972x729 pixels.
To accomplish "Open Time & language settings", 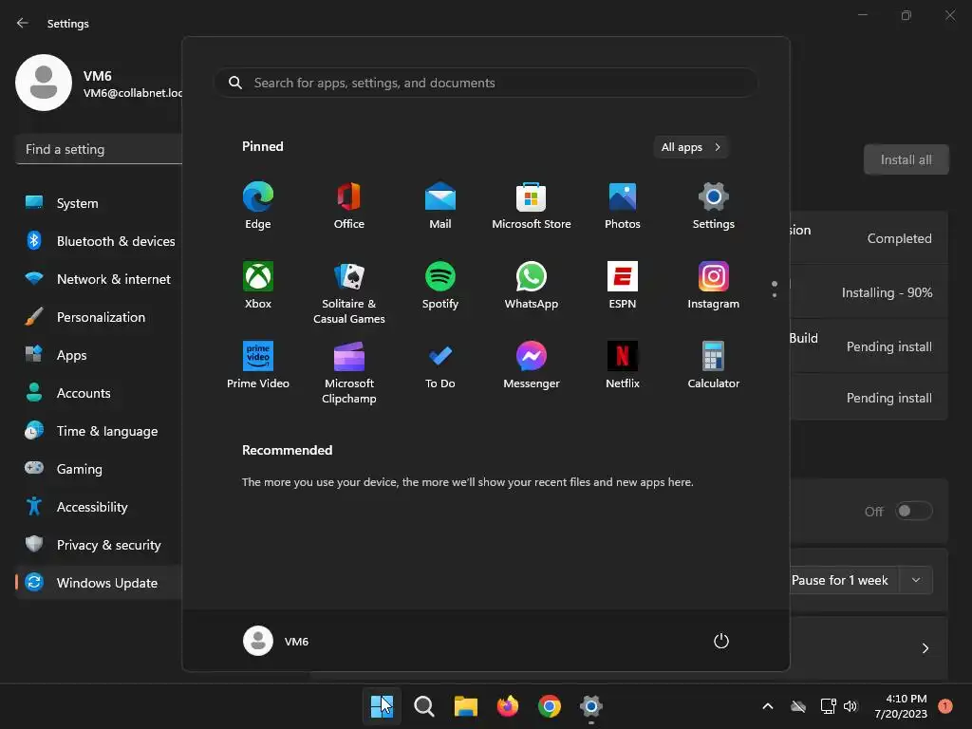I will [99, 431].
